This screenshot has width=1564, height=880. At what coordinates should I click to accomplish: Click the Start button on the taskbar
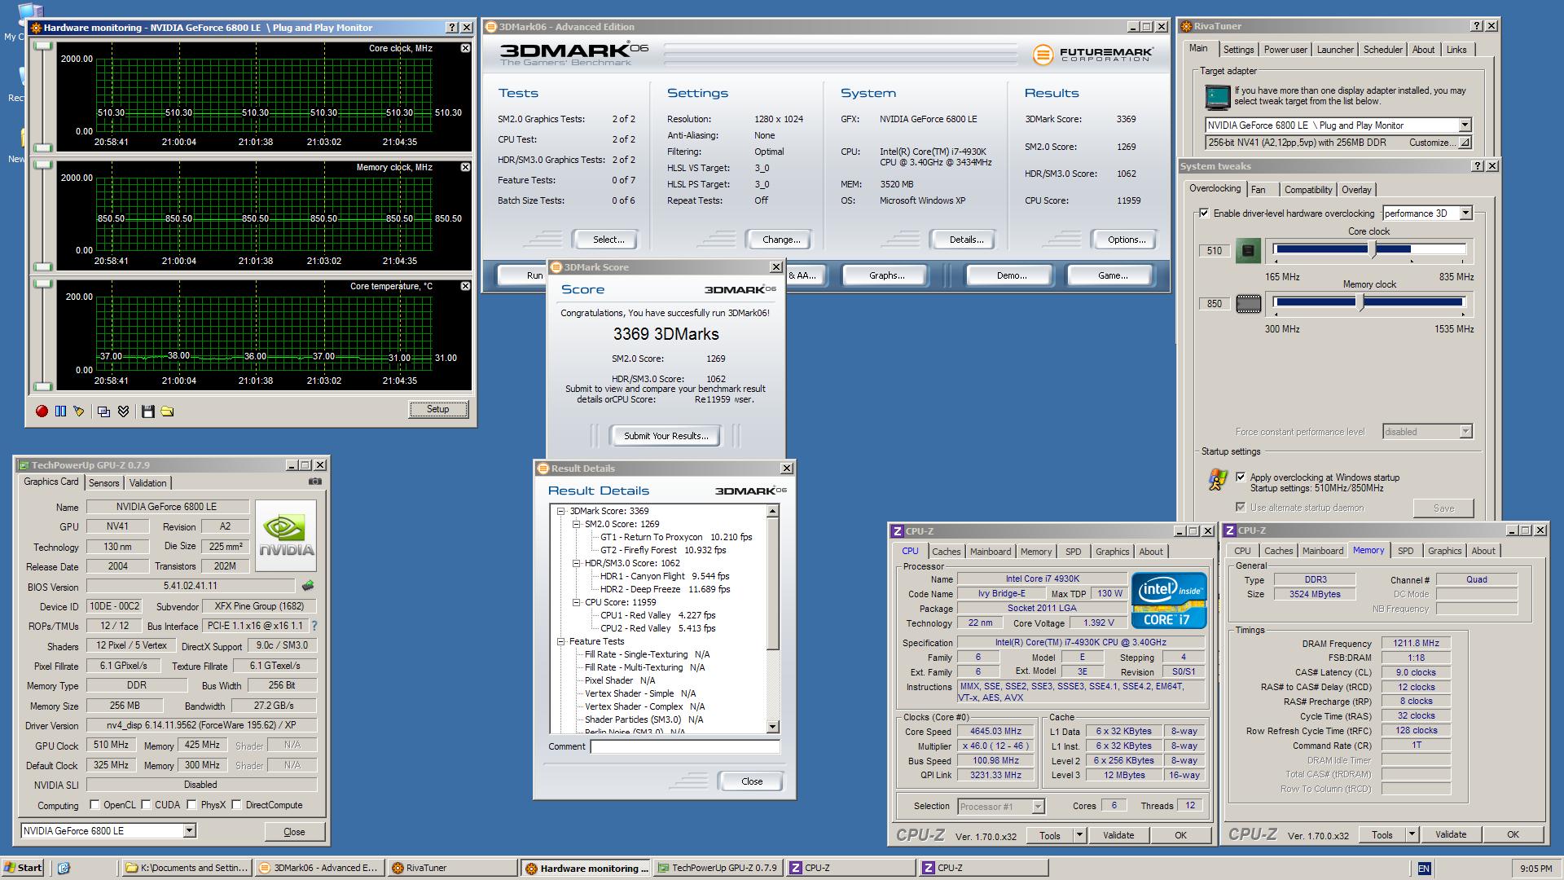(23, 868)
